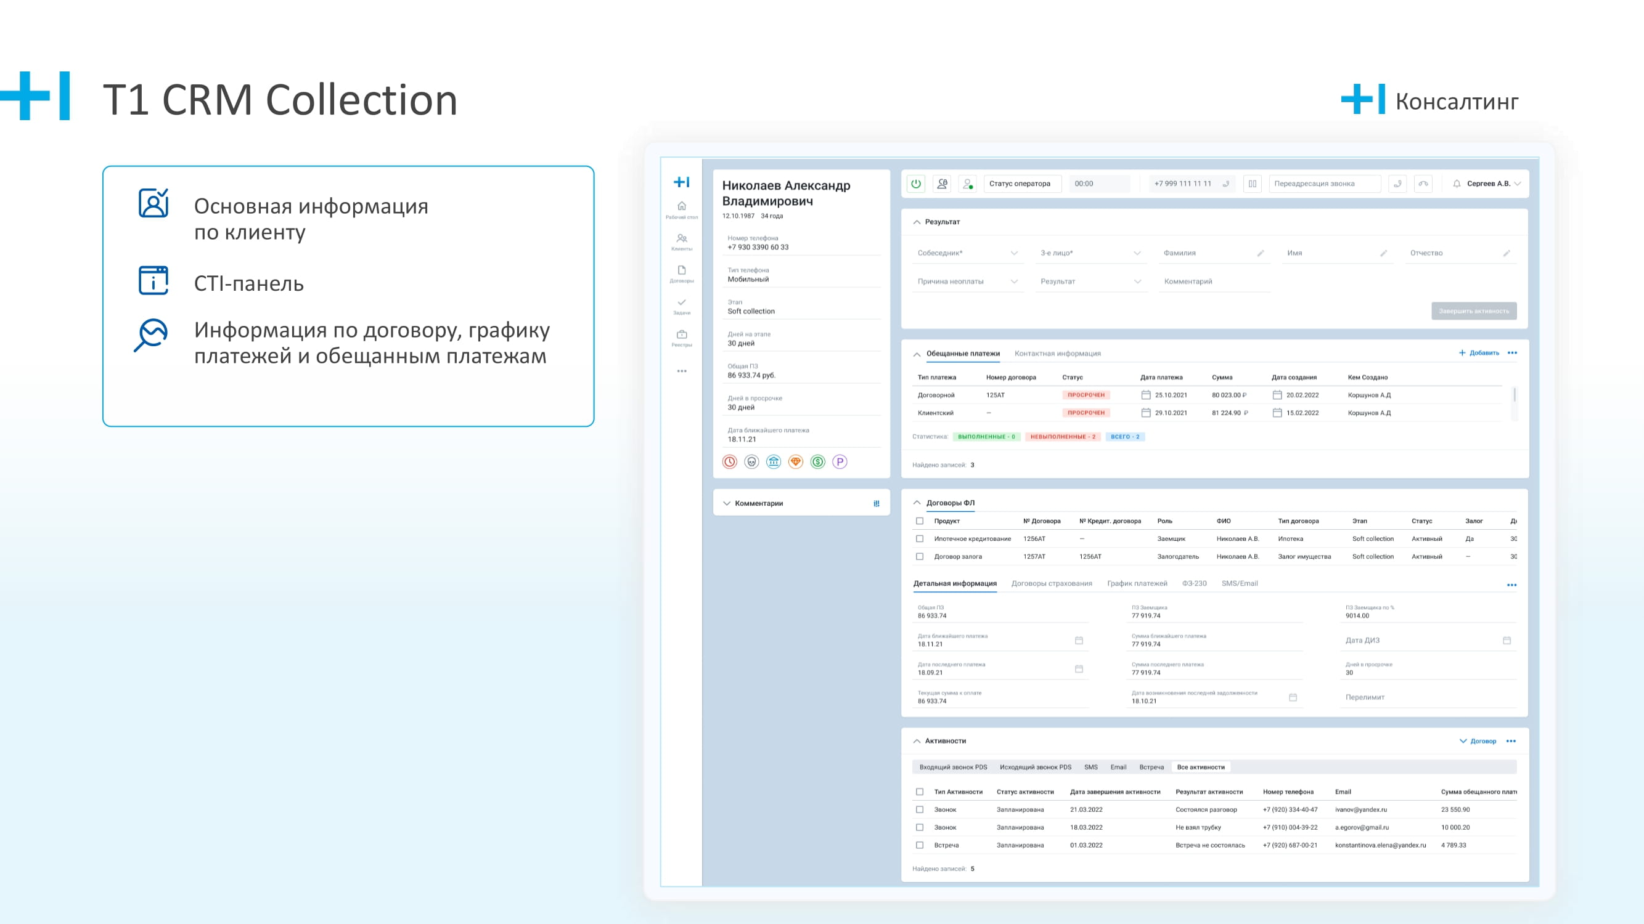The height and width of the screenshot is (924, 1644).
Task: Click the Обещанные платежи table scrollbar
Action: point(1515,395)
